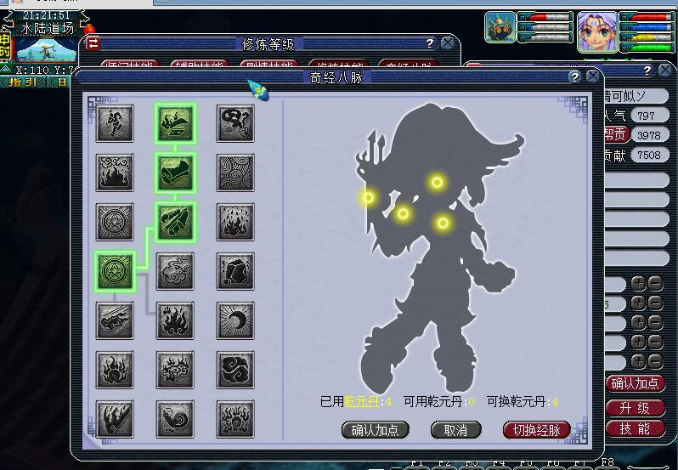The height and width of the screenshot is (470, 678).
Task: Click the 取消 cancel button
Action: point(455,430)
